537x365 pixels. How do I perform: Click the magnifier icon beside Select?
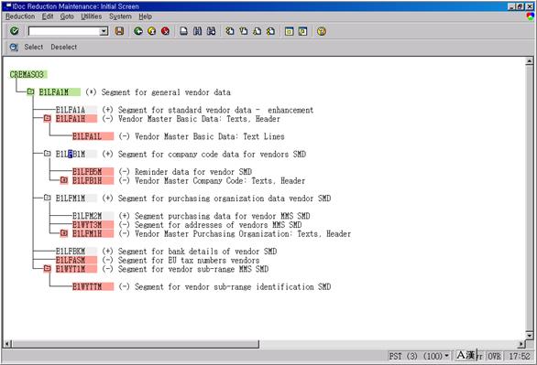(14, 48)
